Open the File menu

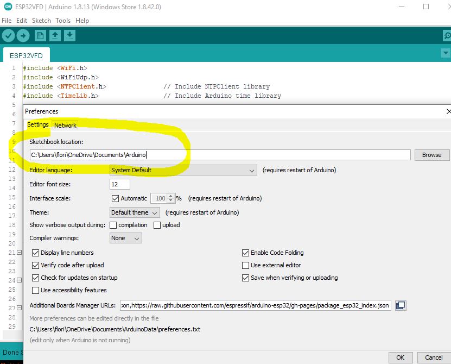[7, 21]
